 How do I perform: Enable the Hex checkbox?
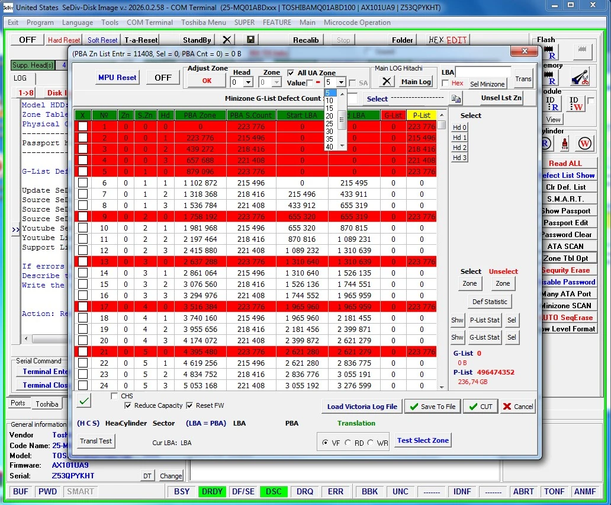[x=445, y=83]
